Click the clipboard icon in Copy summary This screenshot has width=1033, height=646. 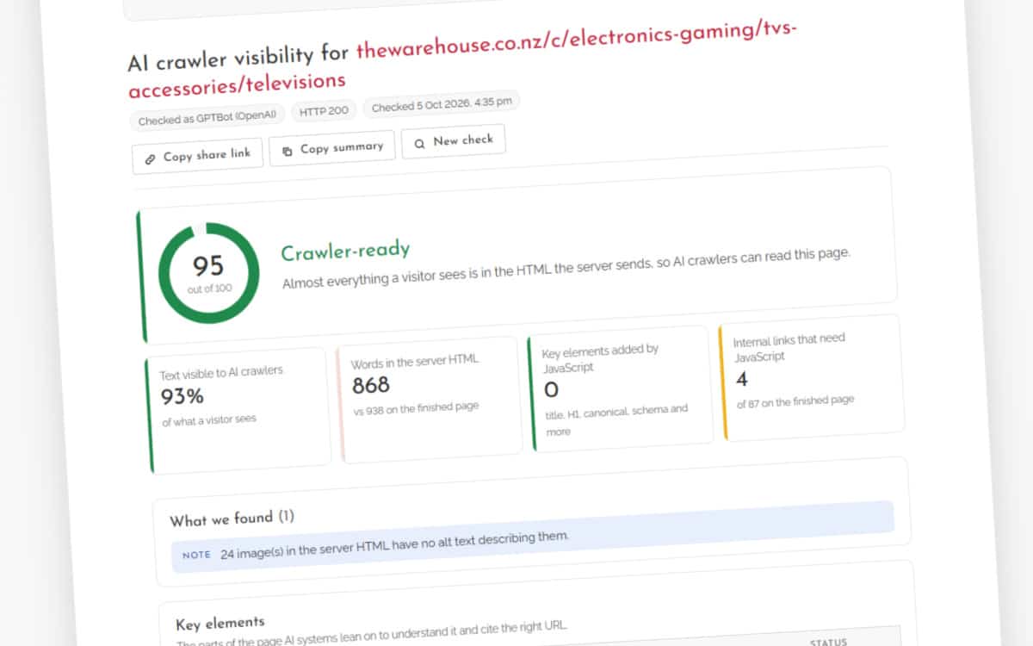pos(288,151)
